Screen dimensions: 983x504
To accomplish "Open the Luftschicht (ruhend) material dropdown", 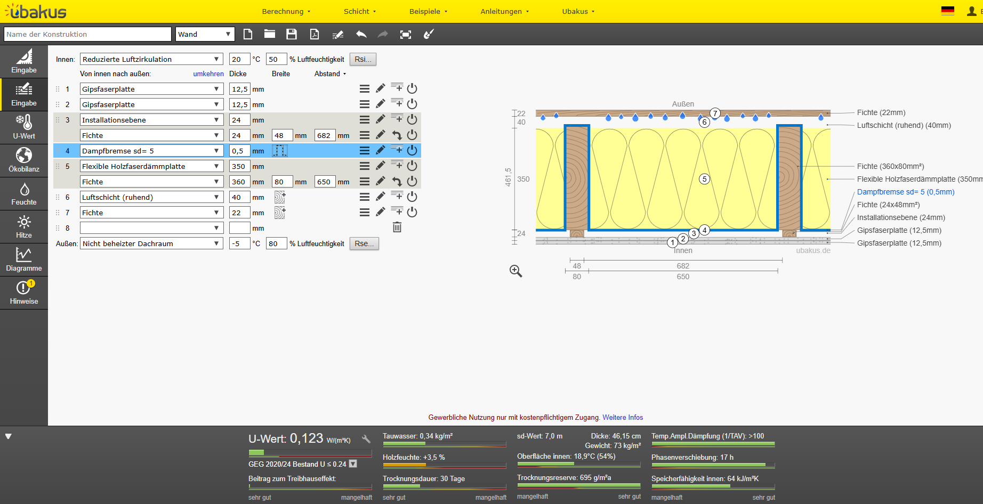I will tap(151, 197).
